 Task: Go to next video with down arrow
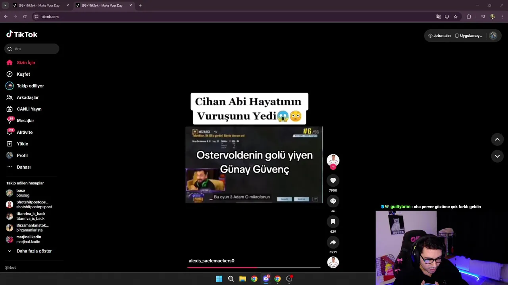(497, 156)
